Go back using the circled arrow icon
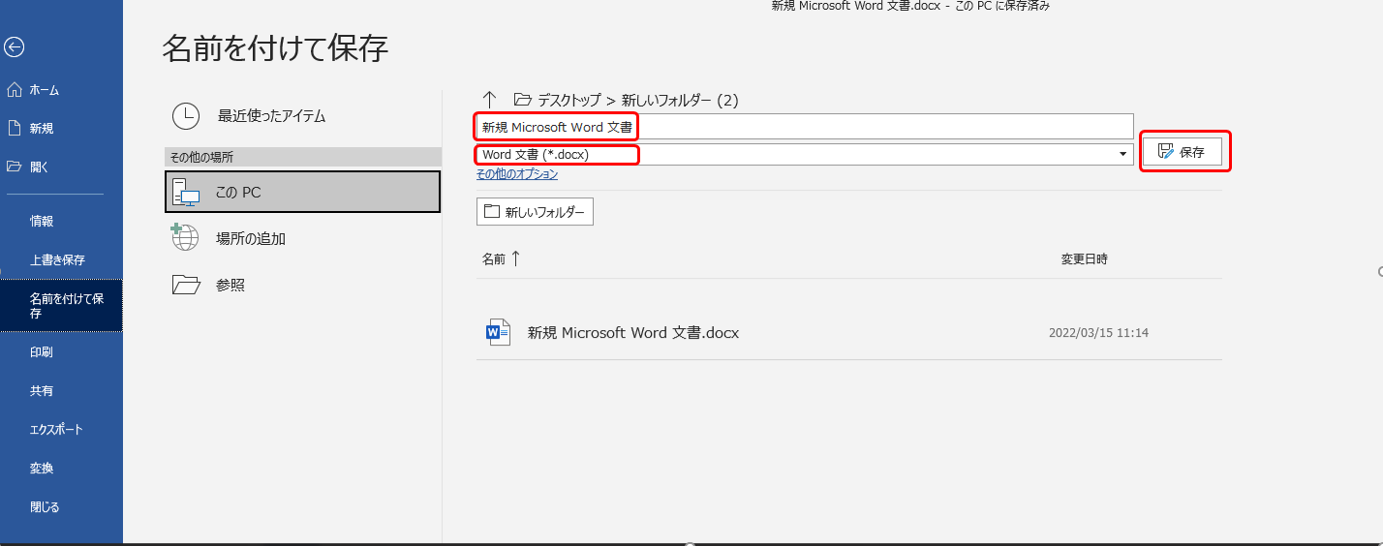Image resolution: width=1383 pixels, height=546 pixels. [x=14, y=46]
